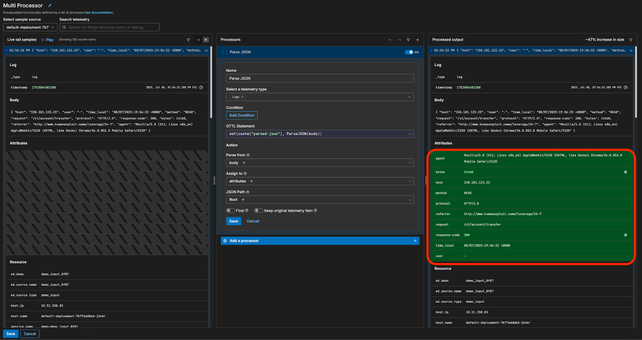642x340 pixels.
Task: Click the Add a processor bar
Action: pyautogui.click(x=320, y=241)
